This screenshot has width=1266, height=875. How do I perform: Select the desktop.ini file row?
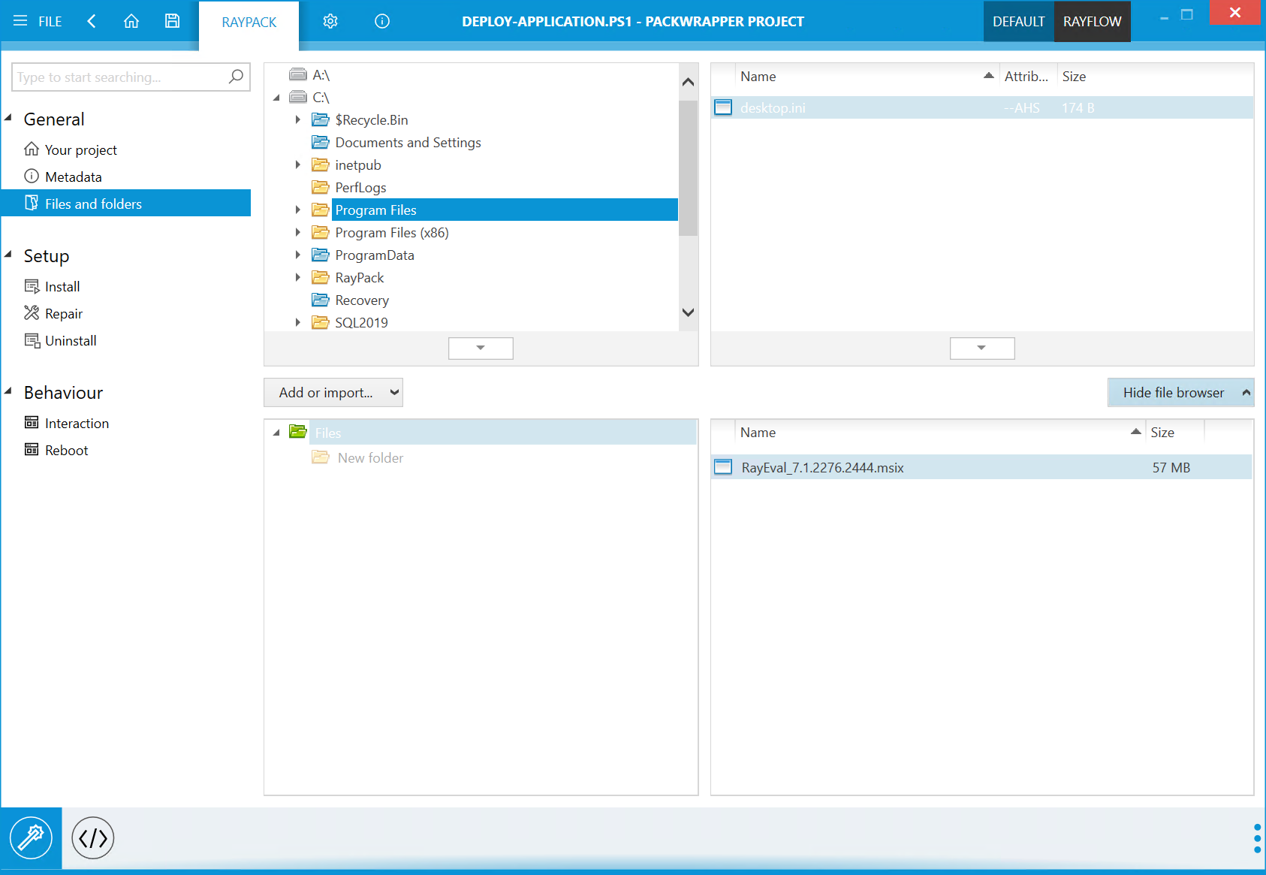point(773,107)
